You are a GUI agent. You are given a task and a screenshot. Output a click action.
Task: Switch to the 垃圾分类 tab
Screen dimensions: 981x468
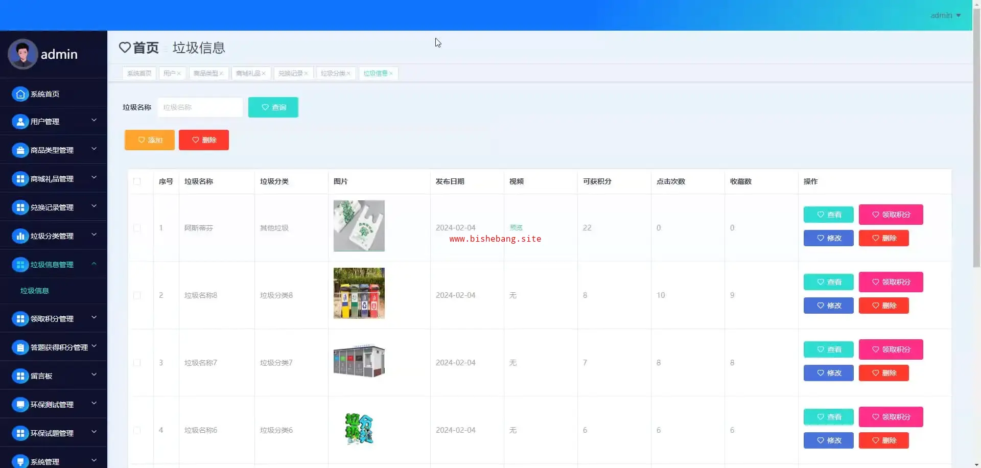point(333,74)
